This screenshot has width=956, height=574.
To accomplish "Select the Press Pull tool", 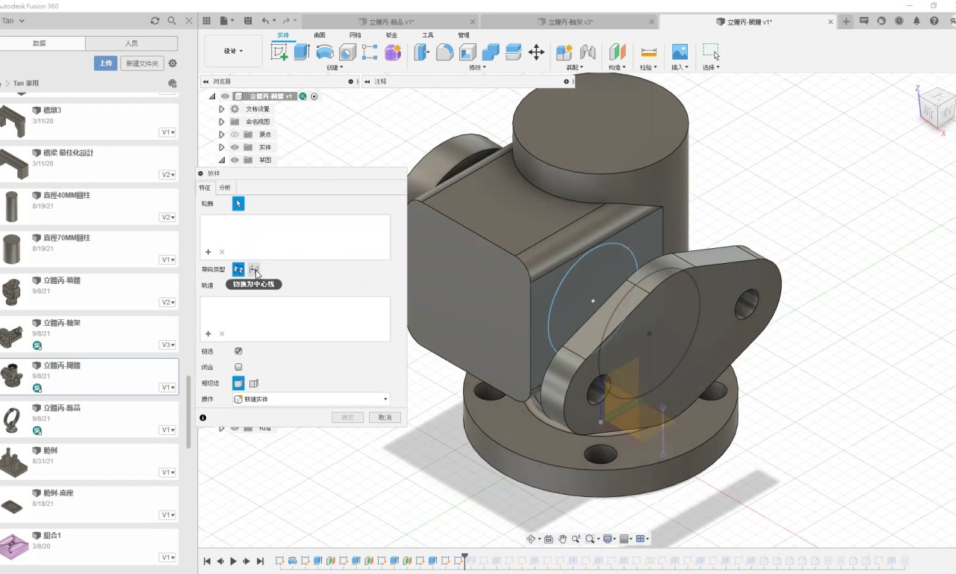I will click(x=422, y=52).
